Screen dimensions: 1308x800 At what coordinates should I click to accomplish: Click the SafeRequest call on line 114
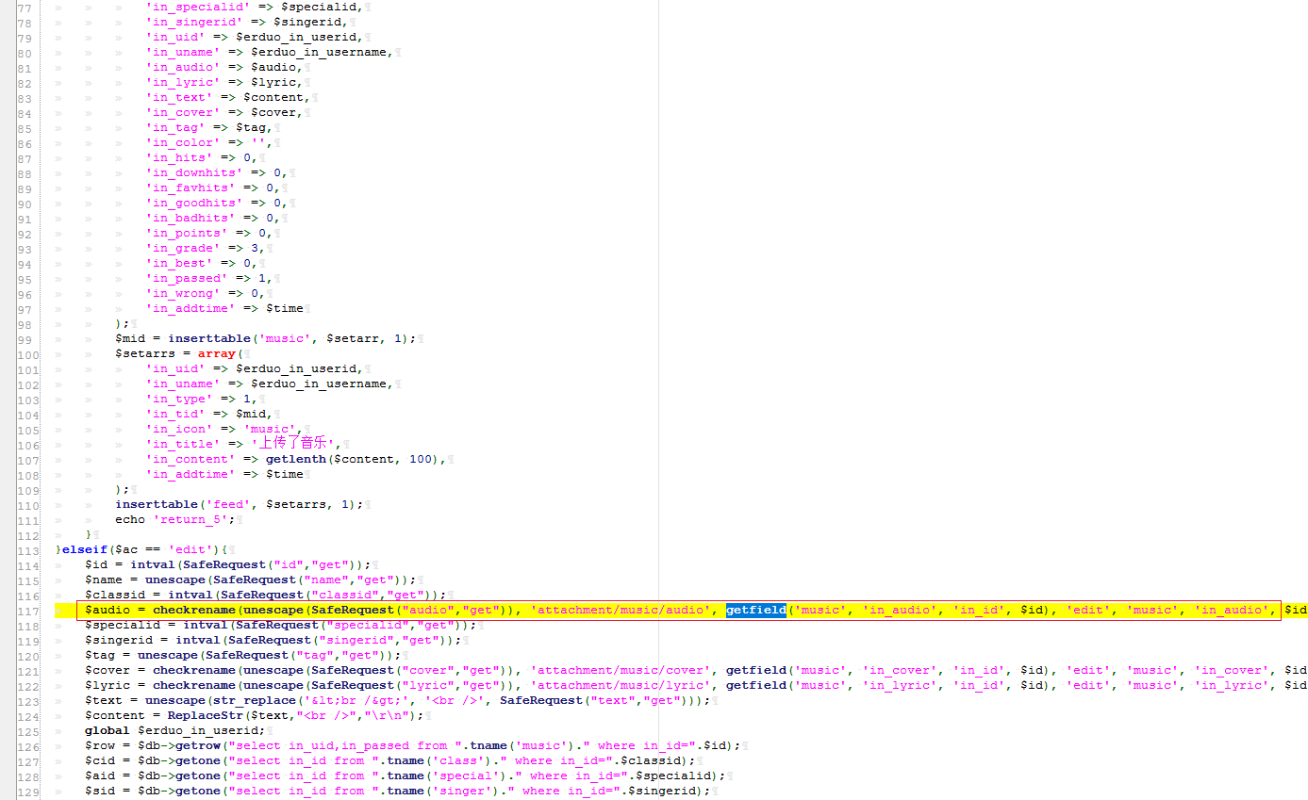pos(192,564)
